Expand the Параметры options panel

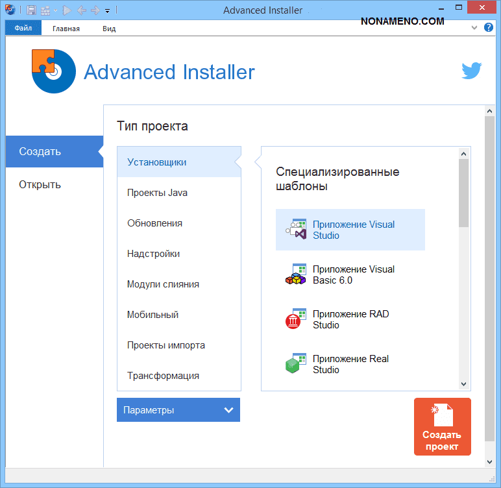point(178,410)
